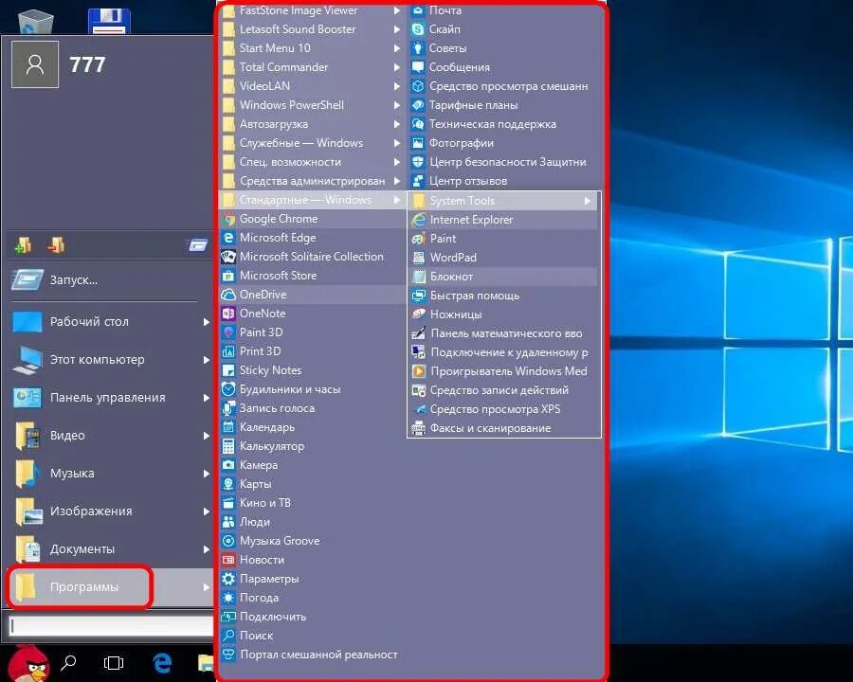Expand FastStone Image Viewer folder
853x682 pixels.
tap(312, 10)
